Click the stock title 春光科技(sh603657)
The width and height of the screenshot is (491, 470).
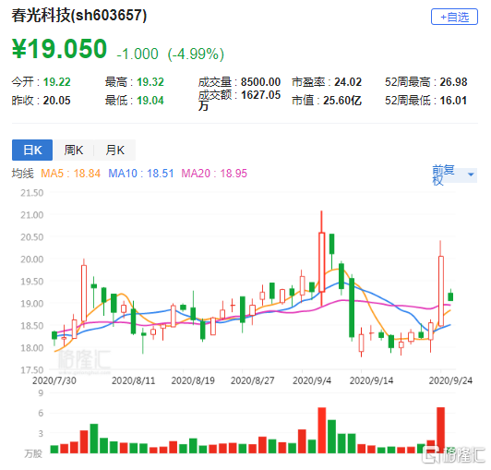[x=79, y=16]
